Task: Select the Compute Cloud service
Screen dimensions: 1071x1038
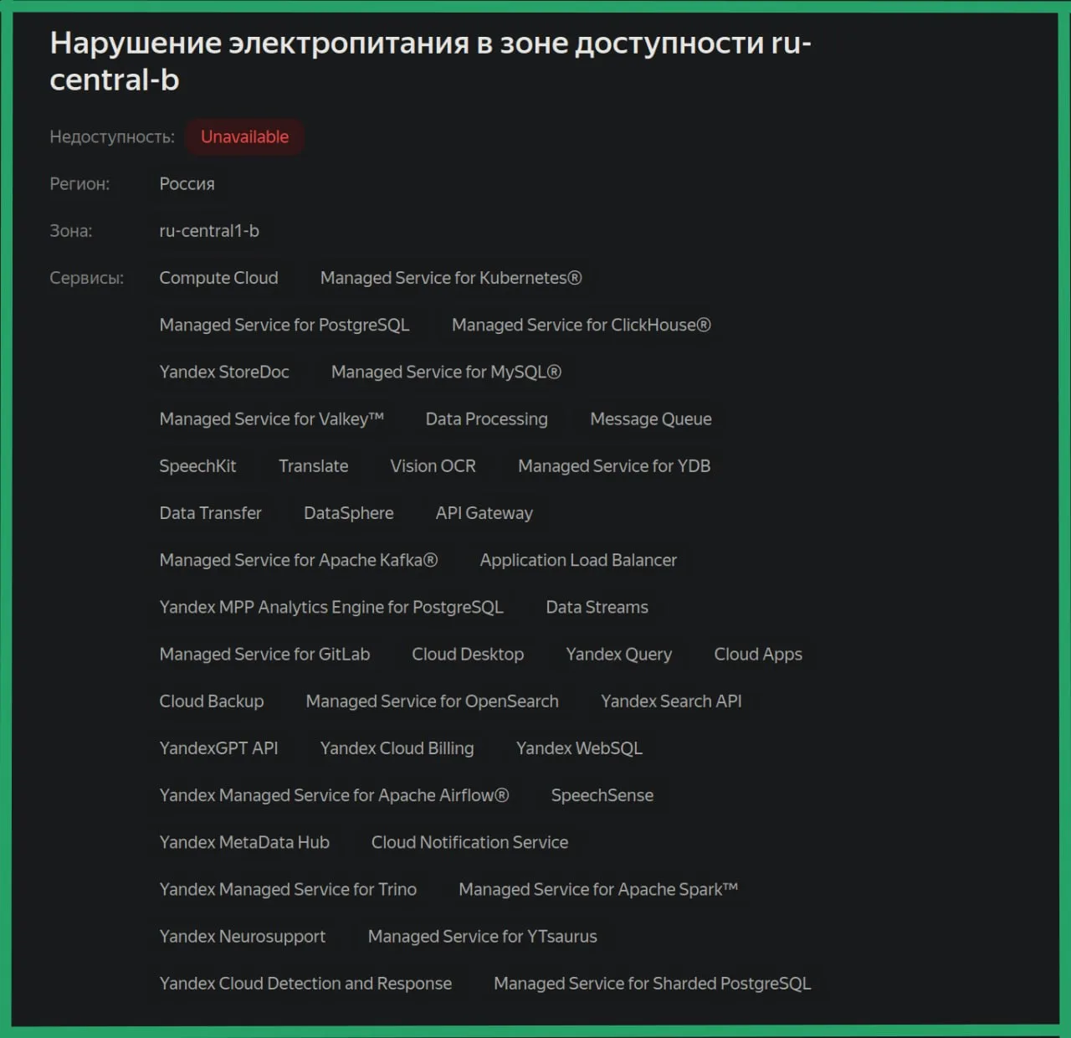Action: point(218,278)
